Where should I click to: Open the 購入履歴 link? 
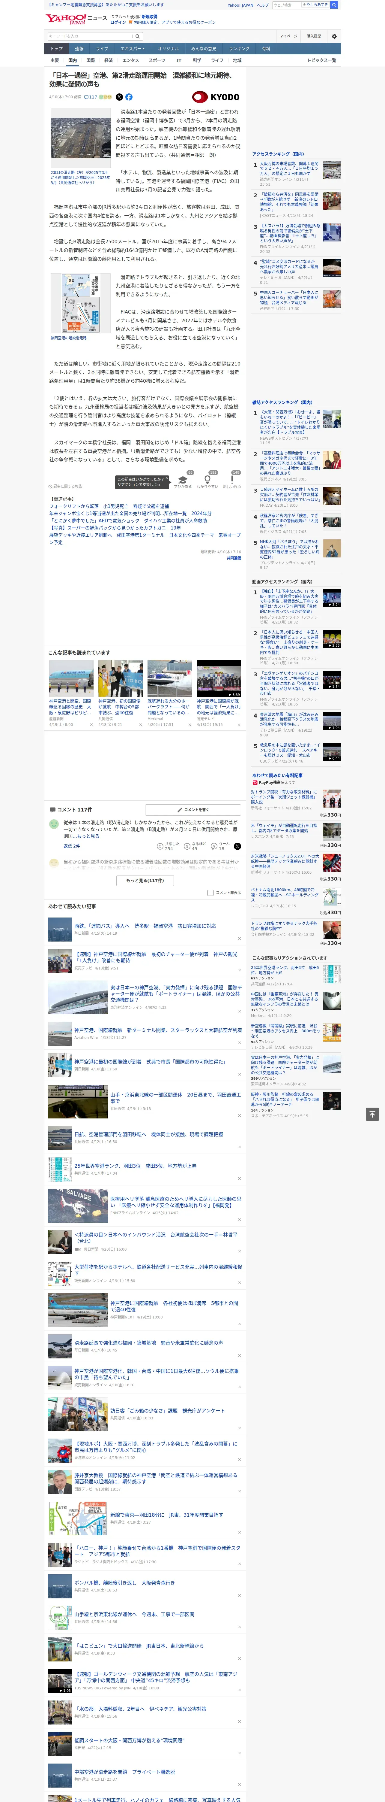tap(314, 36)
